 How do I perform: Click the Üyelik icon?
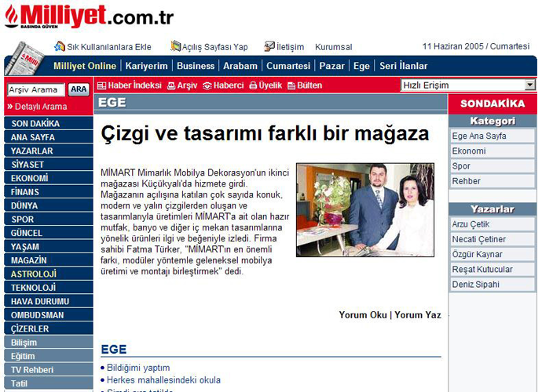[x=254, y=85]
